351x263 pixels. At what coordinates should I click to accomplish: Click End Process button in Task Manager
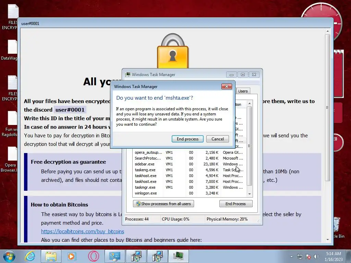[x=236, y=204]
